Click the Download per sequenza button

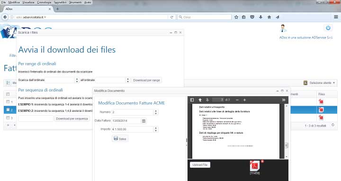(x=72, y=118)
